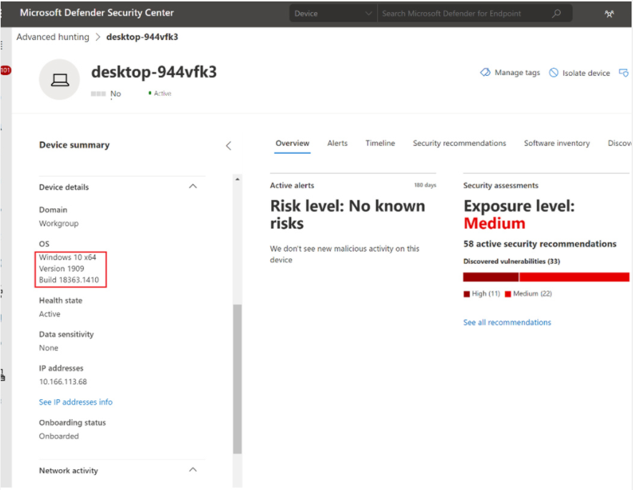Open the Timeline tab

(380, 143)
